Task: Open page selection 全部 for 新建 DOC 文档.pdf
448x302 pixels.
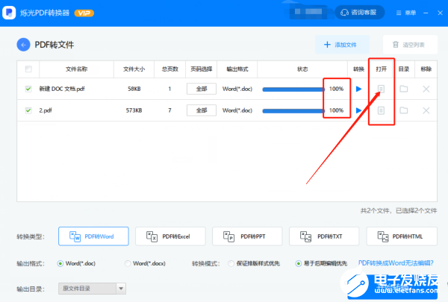Action: click(x=202, y=89)
